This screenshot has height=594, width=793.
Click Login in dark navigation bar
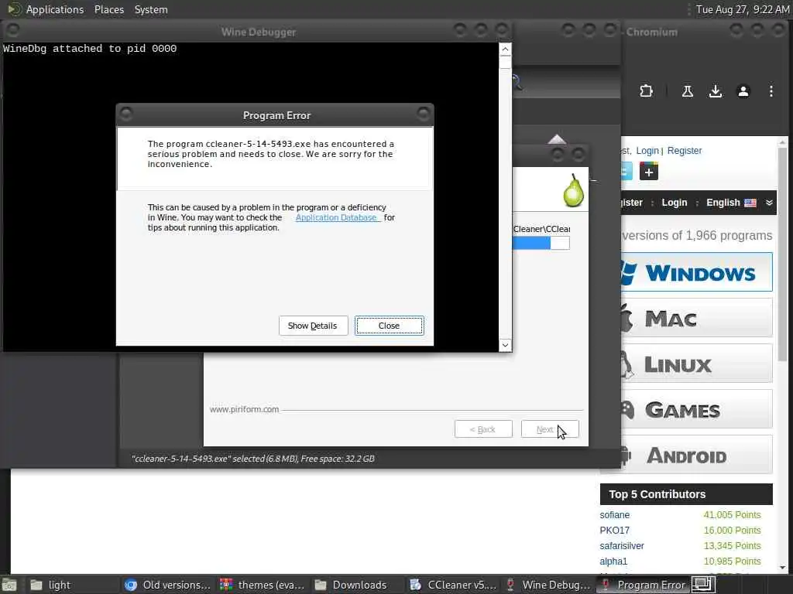675,203
